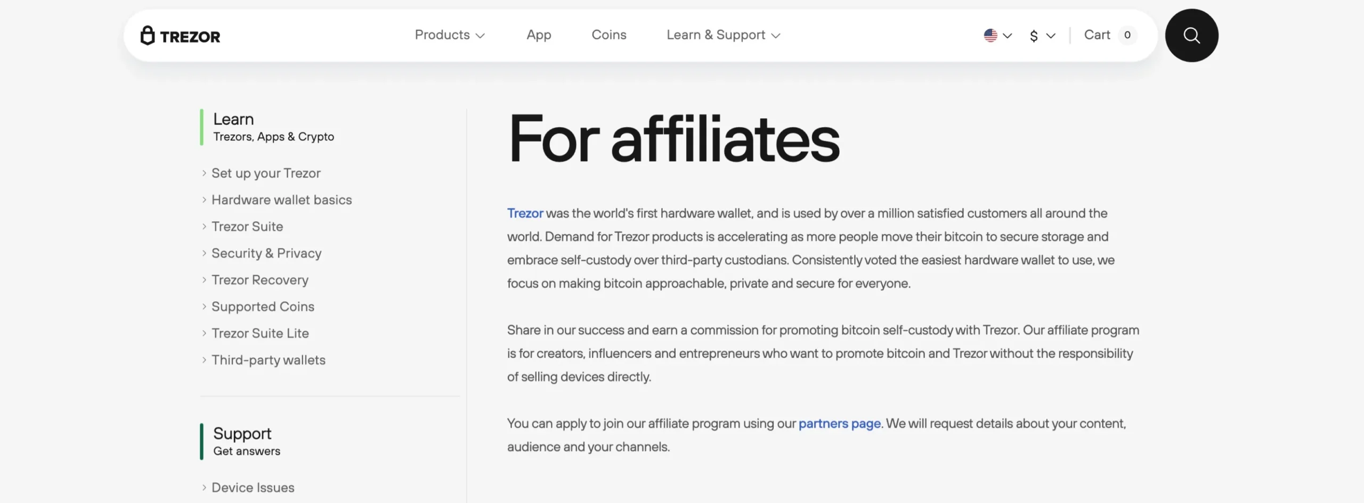The width and height of the screenshot is (1364, 503).
Task: Open the dollar currency selector
Action: click(x=1042, y=36)
